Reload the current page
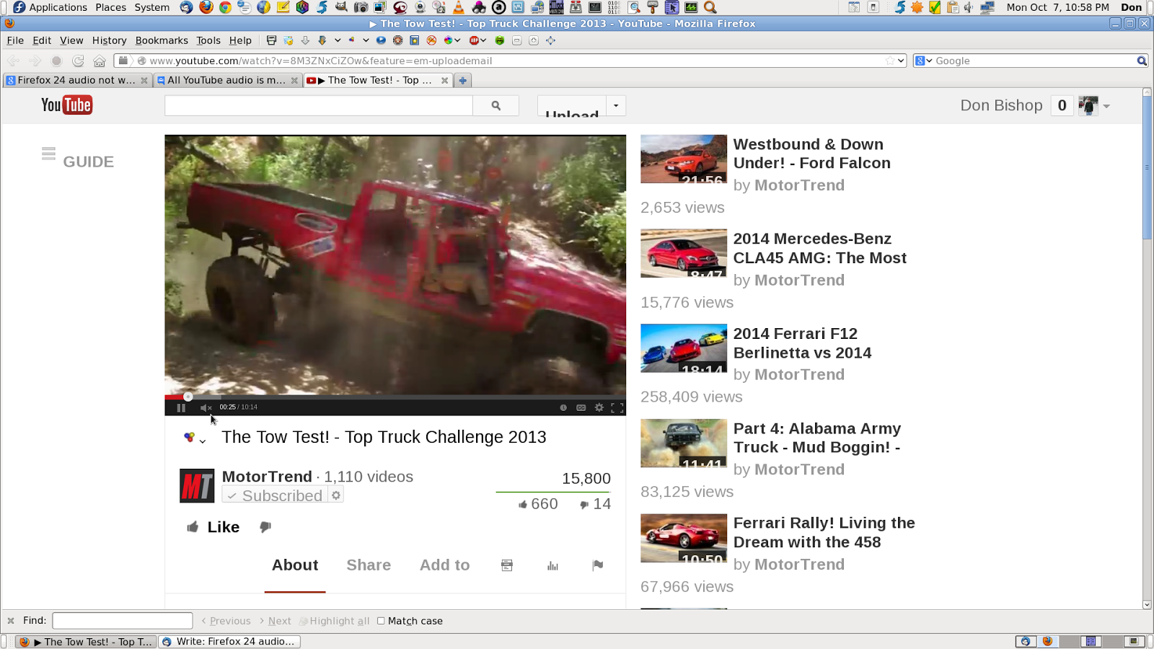Screen dimensions: 1154x649 pyautogui.click(x=78, y=61)
